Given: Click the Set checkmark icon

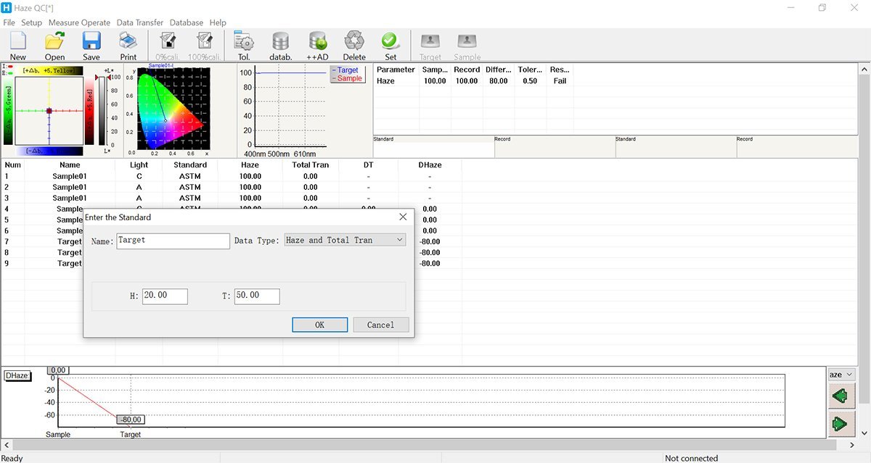Looking at the screenshot, I should click(390, 46).
